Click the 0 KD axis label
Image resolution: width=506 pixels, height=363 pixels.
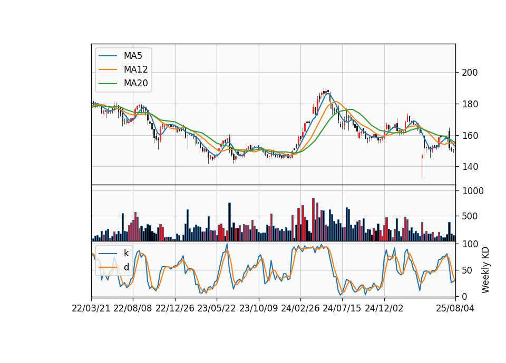point(465,297)
